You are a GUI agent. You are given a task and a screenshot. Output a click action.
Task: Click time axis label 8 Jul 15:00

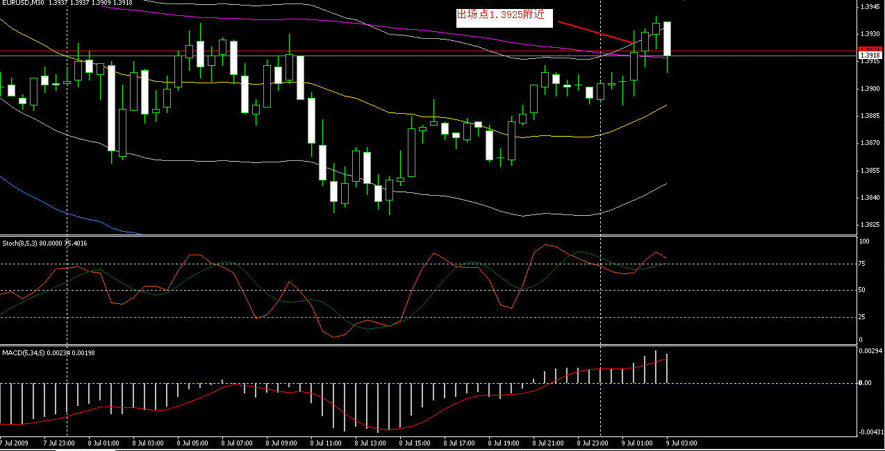tap(413, 443)
